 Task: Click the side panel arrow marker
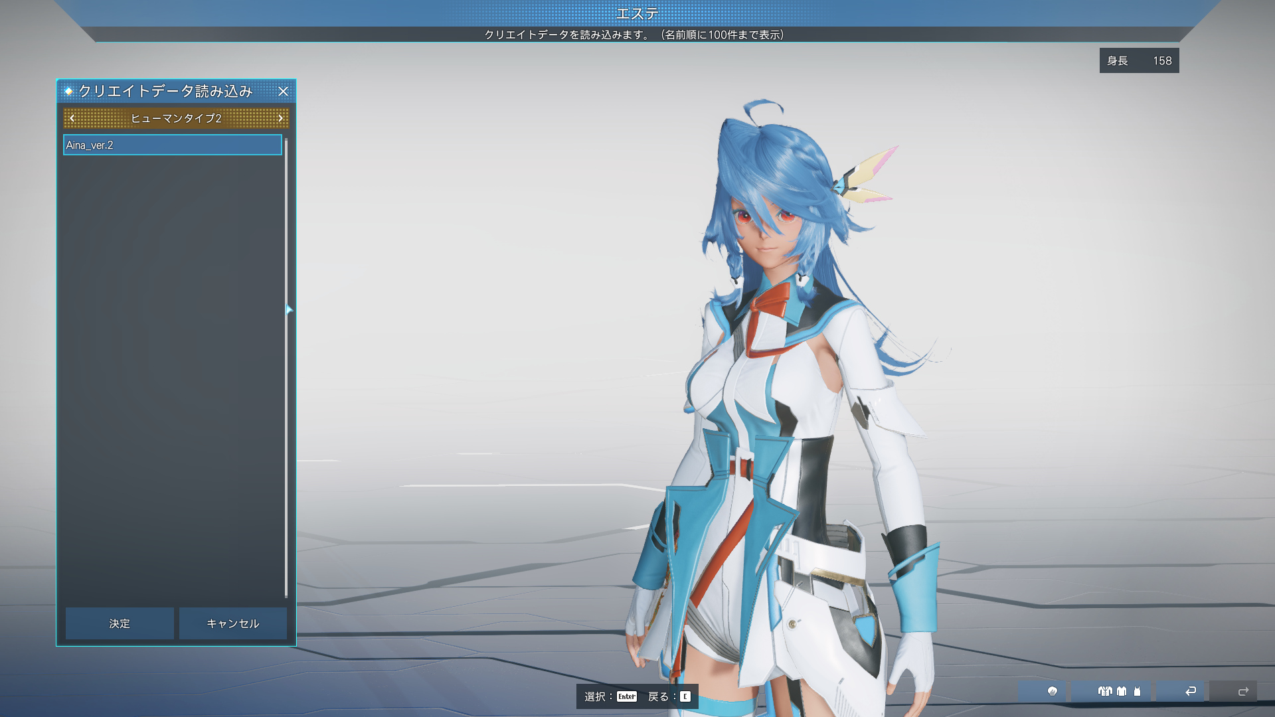[289, 309]
